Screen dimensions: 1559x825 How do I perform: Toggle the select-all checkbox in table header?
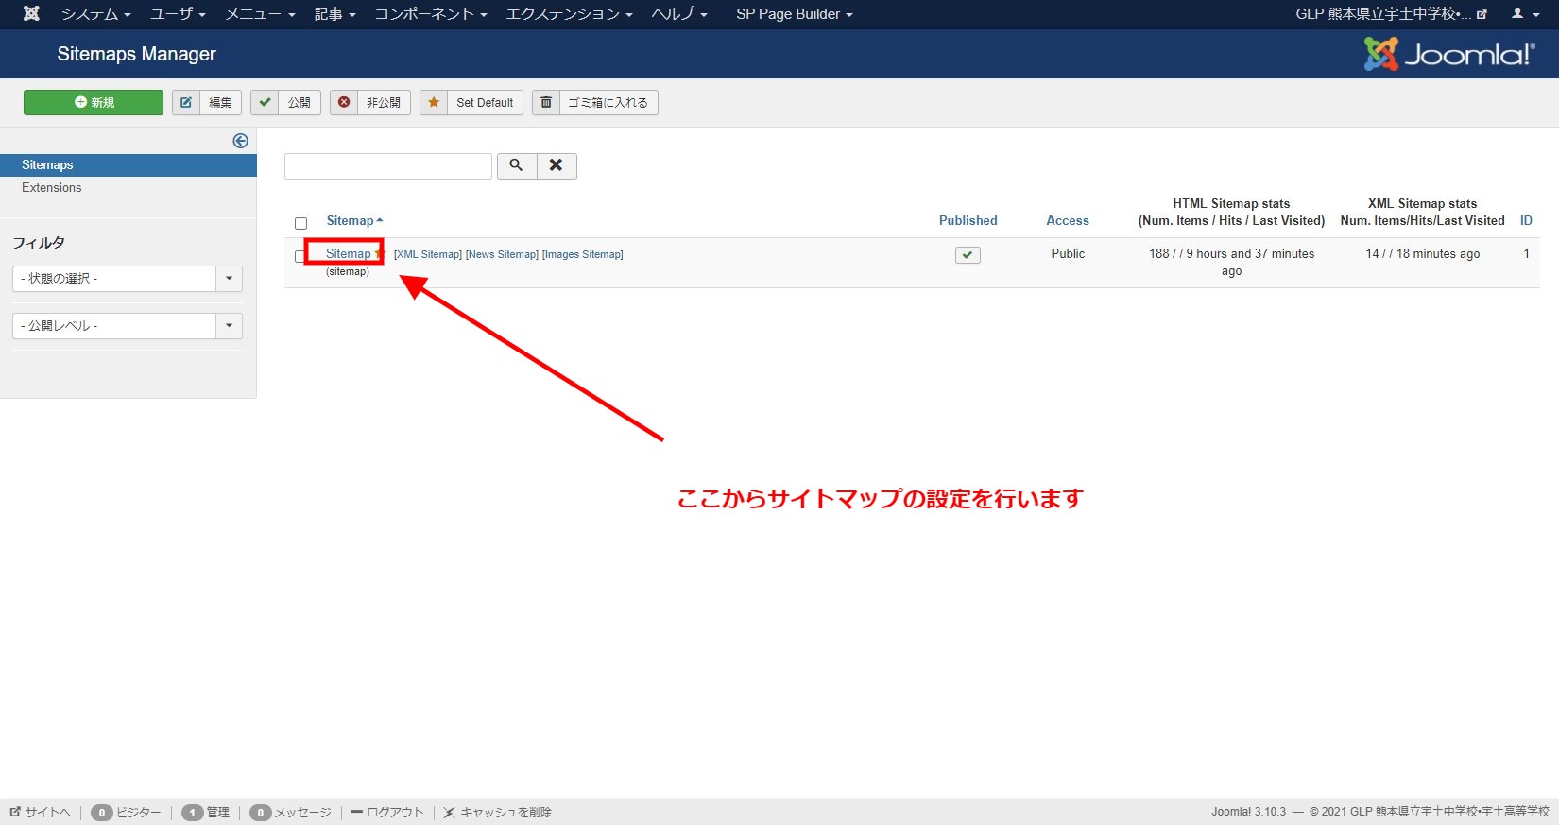point(301,223)
